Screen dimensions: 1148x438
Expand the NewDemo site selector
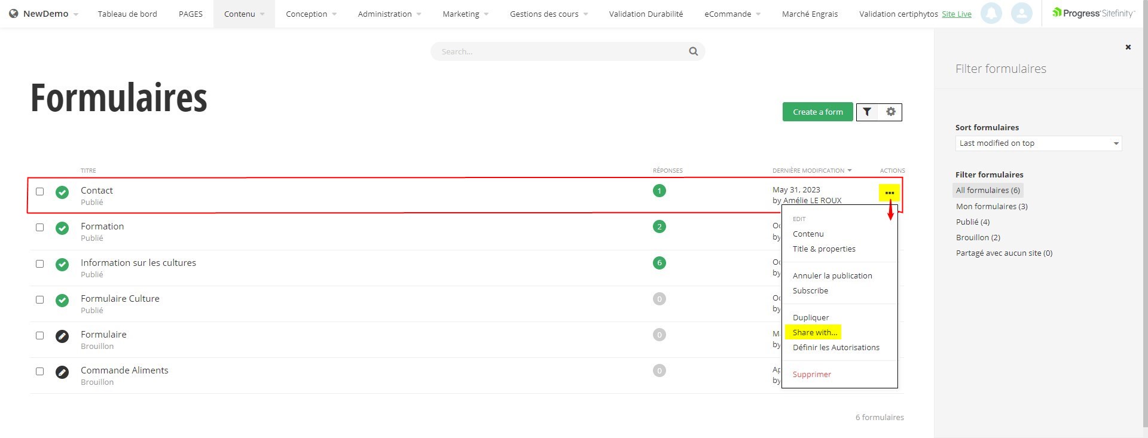[x=45, y=14]
